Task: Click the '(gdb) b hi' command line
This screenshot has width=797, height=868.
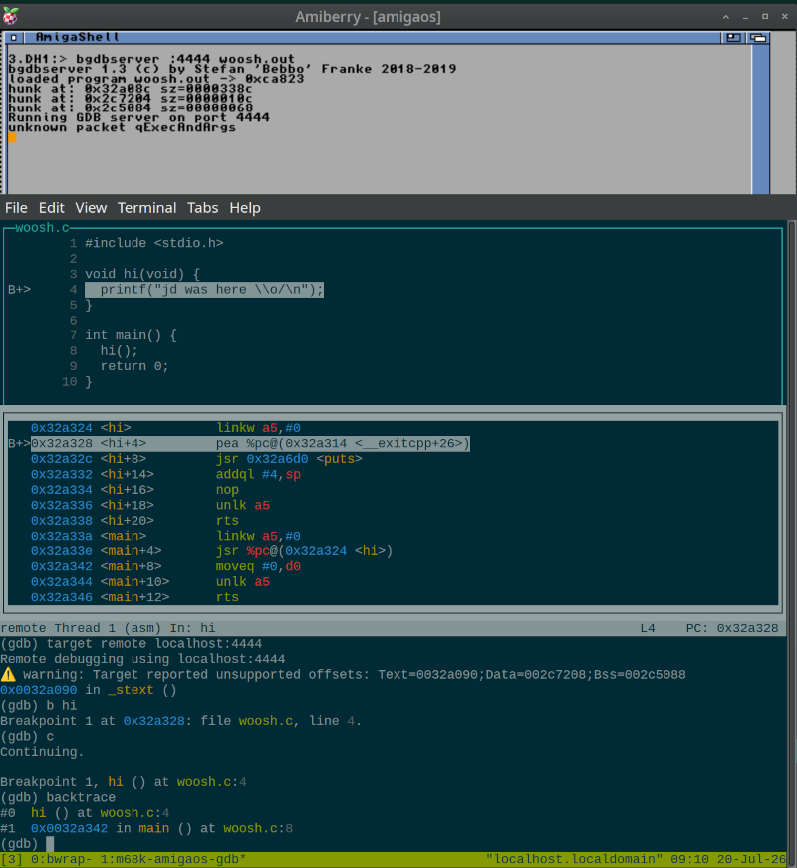Action: tap(38, 705)
